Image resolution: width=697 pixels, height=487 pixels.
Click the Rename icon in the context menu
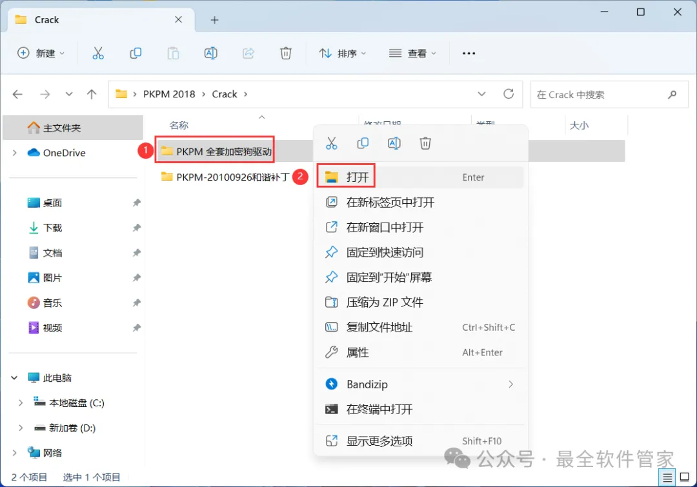394,143
